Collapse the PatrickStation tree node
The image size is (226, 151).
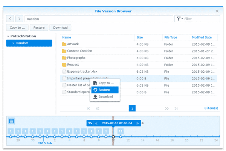coord(8,37)
